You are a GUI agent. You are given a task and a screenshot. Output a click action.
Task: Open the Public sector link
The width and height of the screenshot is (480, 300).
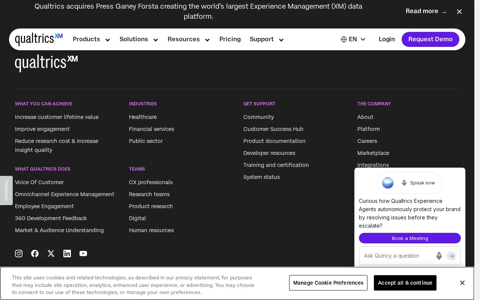tap(146, 141)
